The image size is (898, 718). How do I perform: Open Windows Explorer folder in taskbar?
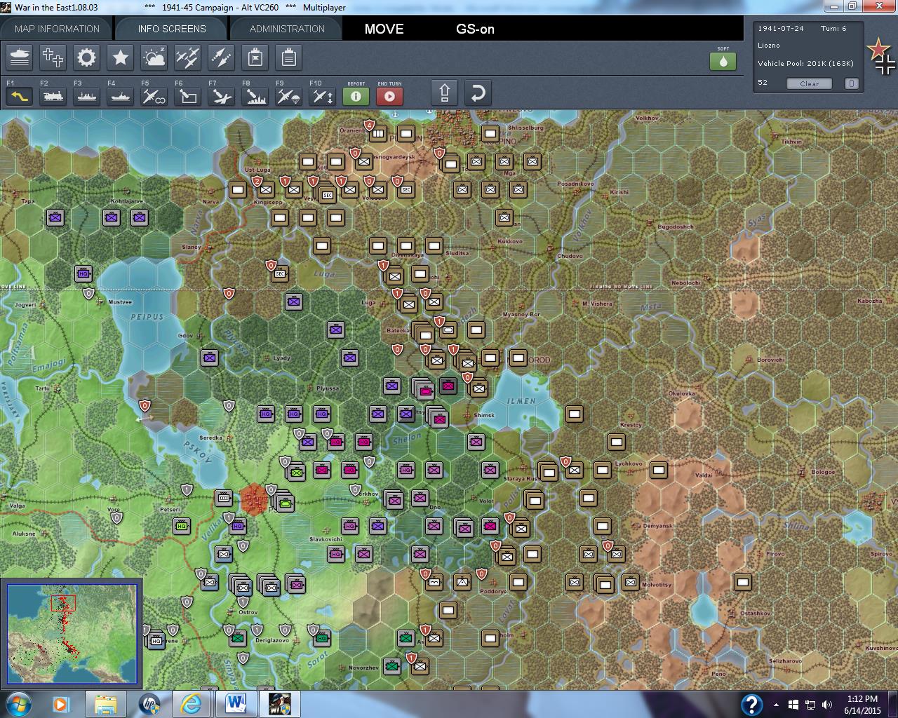[x=106, y=704]
